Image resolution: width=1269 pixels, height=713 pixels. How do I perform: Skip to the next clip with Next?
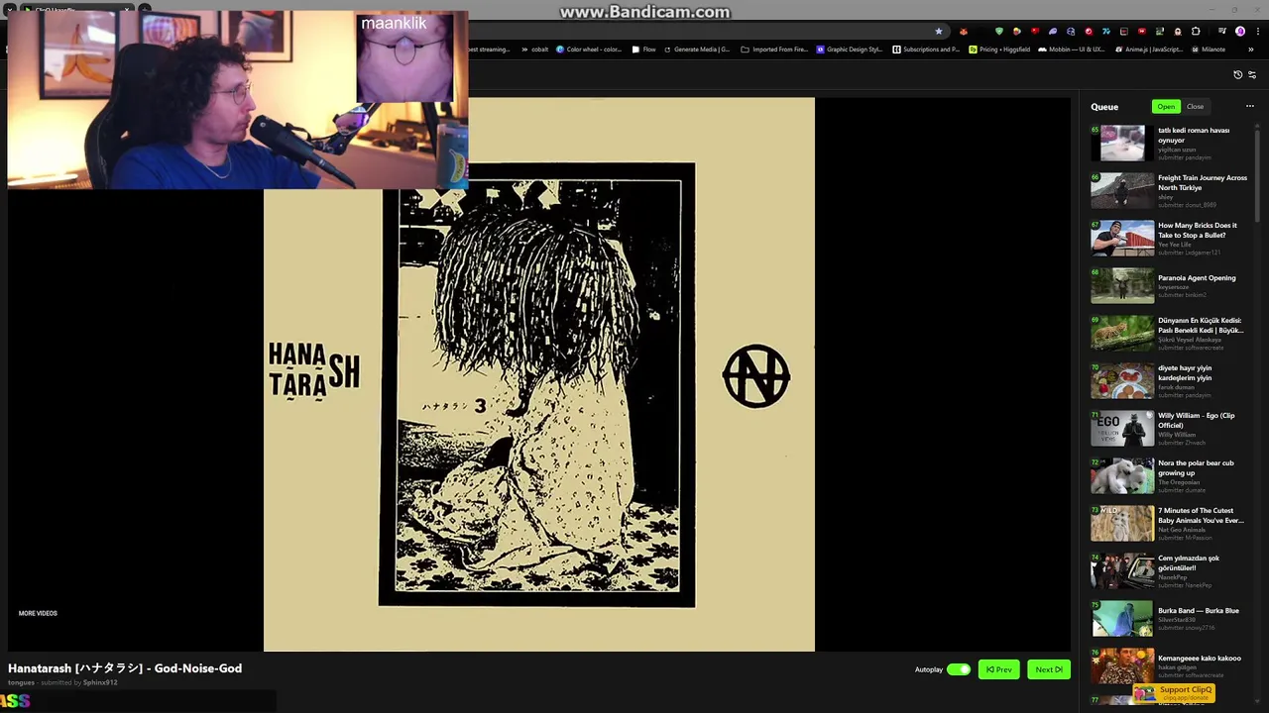pyautogui.click(x=1049, y=669)
